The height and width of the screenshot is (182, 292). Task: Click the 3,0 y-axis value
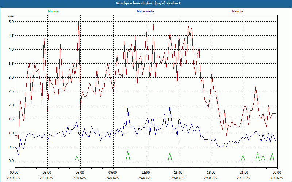click(11, 77)
